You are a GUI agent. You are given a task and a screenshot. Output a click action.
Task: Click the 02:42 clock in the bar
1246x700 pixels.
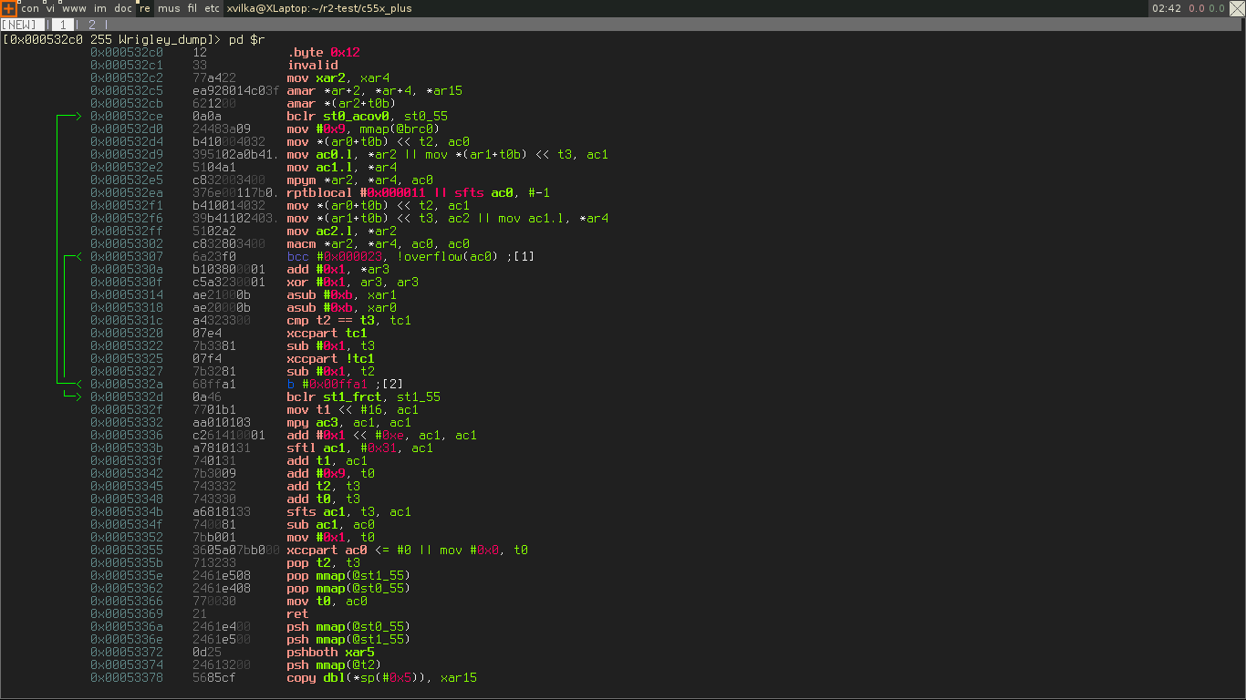(1167, 8)
